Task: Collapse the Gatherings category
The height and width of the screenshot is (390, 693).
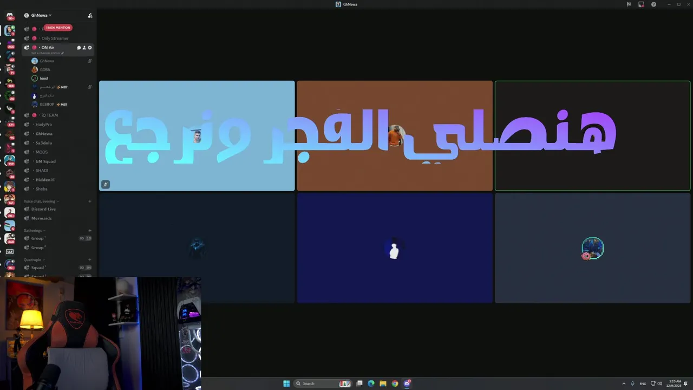Action: 34,230
